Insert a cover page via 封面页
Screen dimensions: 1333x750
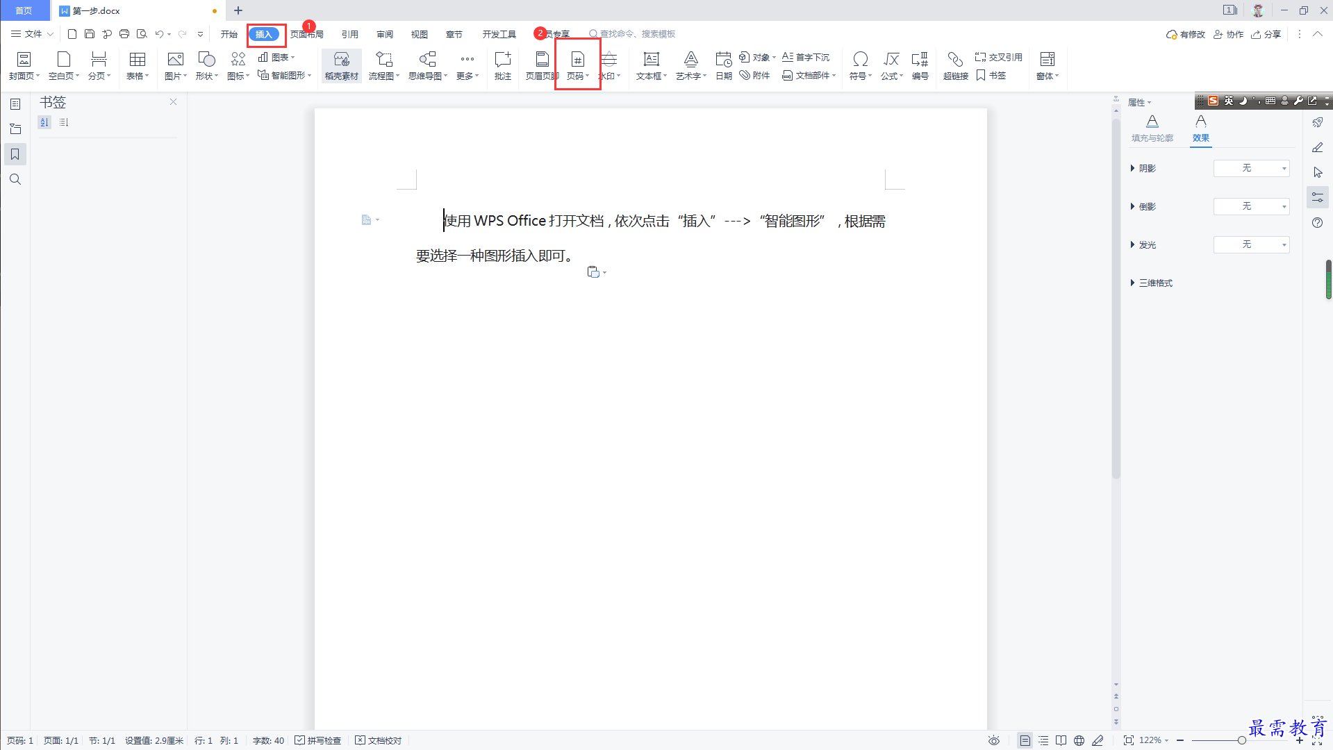(x=24, y=66)
